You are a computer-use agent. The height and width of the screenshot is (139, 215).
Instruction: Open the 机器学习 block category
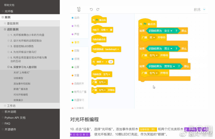pos(79,100)
